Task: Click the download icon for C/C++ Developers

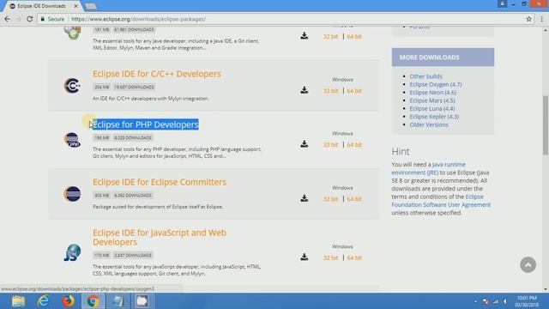Action: pos(305,90)
